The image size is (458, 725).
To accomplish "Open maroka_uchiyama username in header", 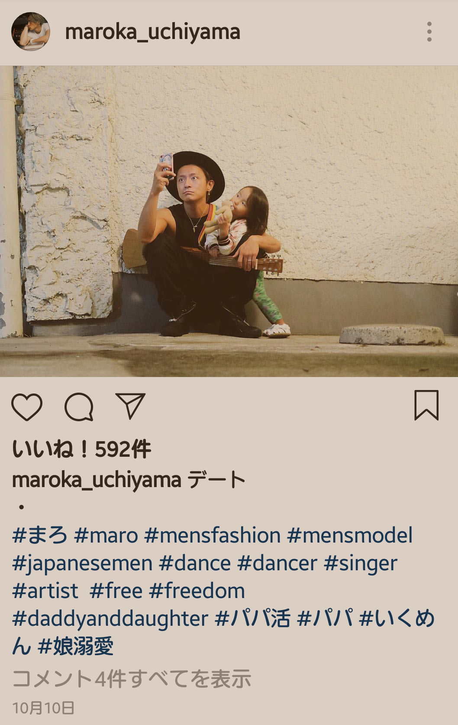I will coord(152,33).
